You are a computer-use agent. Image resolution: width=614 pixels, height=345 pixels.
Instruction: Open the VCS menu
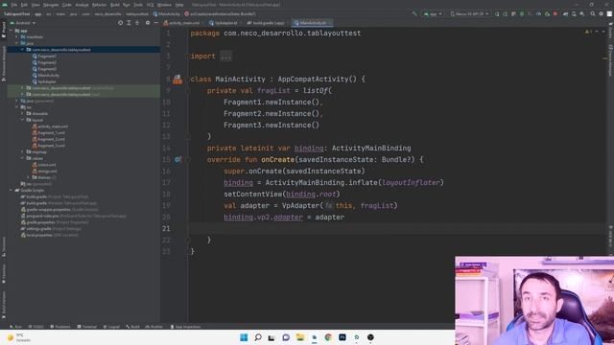[x=150, y=5]
